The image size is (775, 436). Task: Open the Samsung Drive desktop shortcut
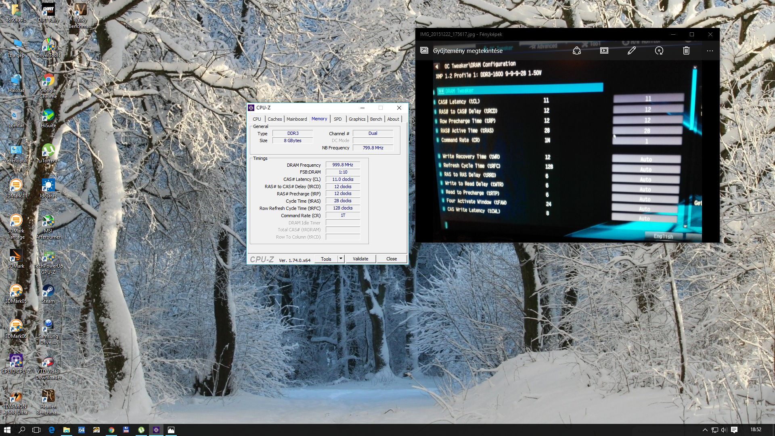[x=48, y=332]
